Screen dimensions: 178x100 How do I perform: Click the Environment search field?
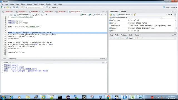click(168, 17)
